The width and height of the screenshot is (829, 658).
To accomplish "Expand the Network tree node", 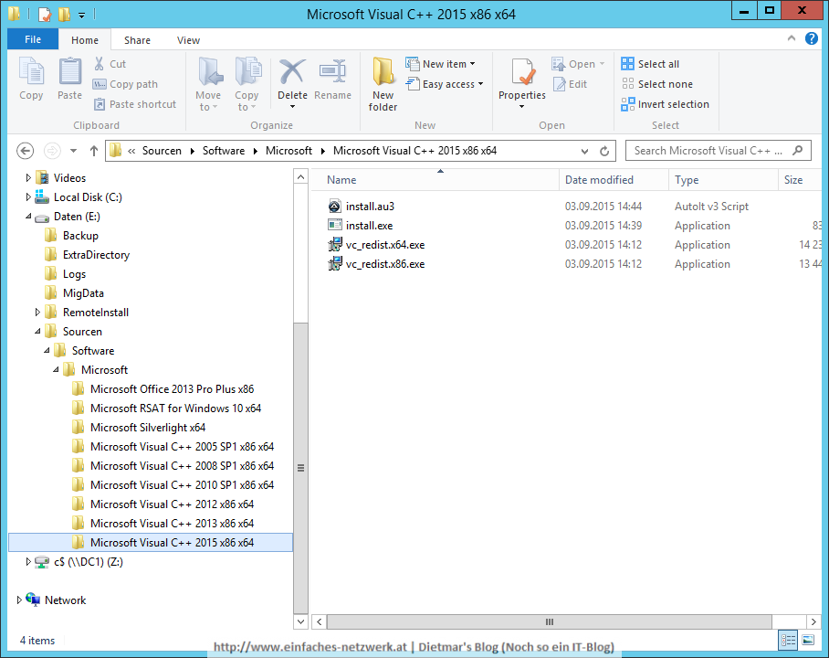I will click(19, 600).
